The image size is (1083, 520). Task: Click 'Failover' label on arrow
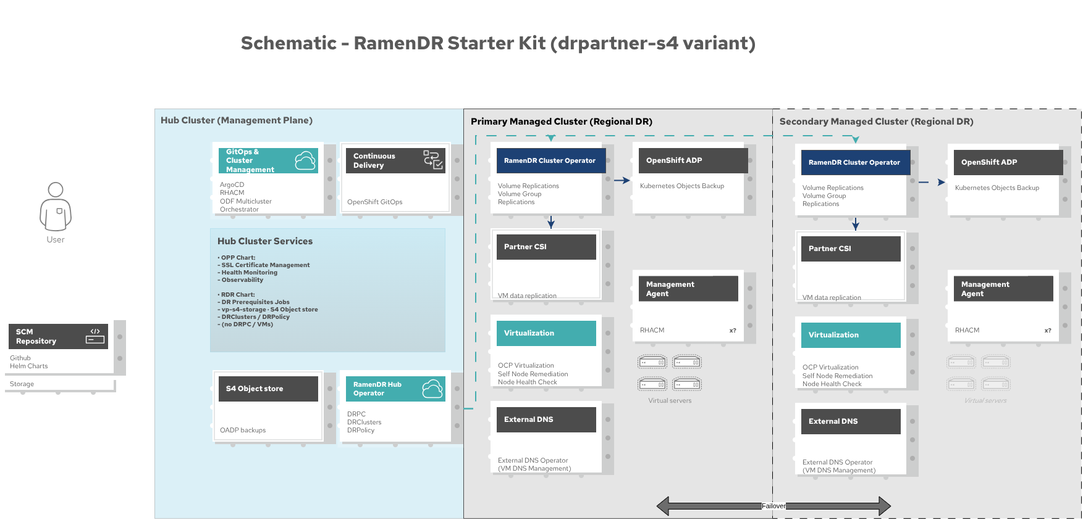[773, 506]
